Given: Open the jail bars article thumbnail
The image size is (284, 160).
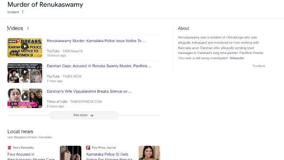Looking at the screenshot, I should click(71, 153).
